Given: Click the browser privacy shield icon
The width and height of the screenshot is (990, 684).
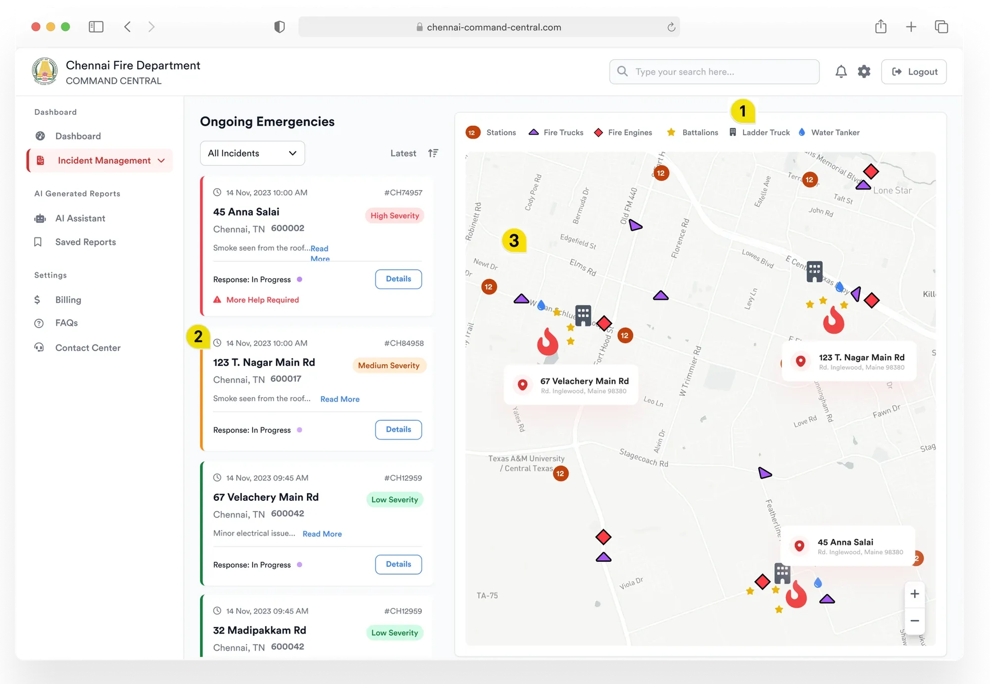Looking at the screenshot, I should [x=279, y=27].
